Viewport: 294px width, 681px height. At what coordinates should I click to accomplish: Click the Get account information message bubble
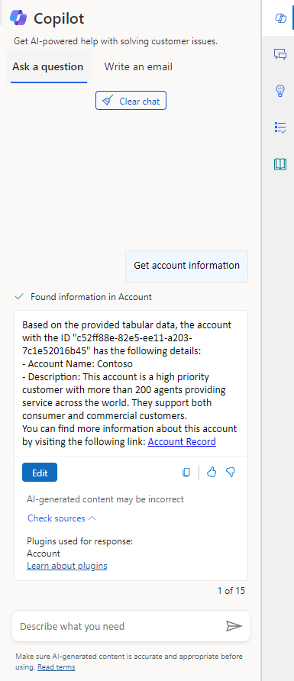pos(187,266)
